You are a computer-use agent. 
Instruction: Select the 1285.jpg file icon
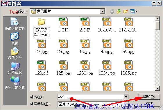coord(129,65)
